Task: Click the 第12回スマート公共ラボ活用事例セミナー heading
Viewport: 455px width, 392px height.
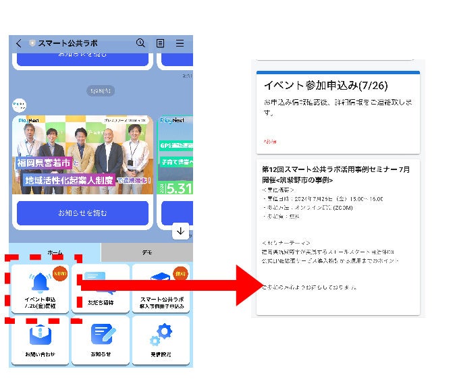Action: tap(336, 175)
